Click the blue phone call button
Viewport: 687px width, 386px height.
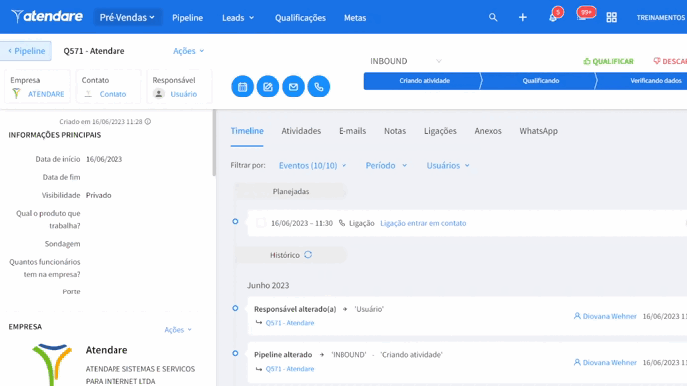319,87
